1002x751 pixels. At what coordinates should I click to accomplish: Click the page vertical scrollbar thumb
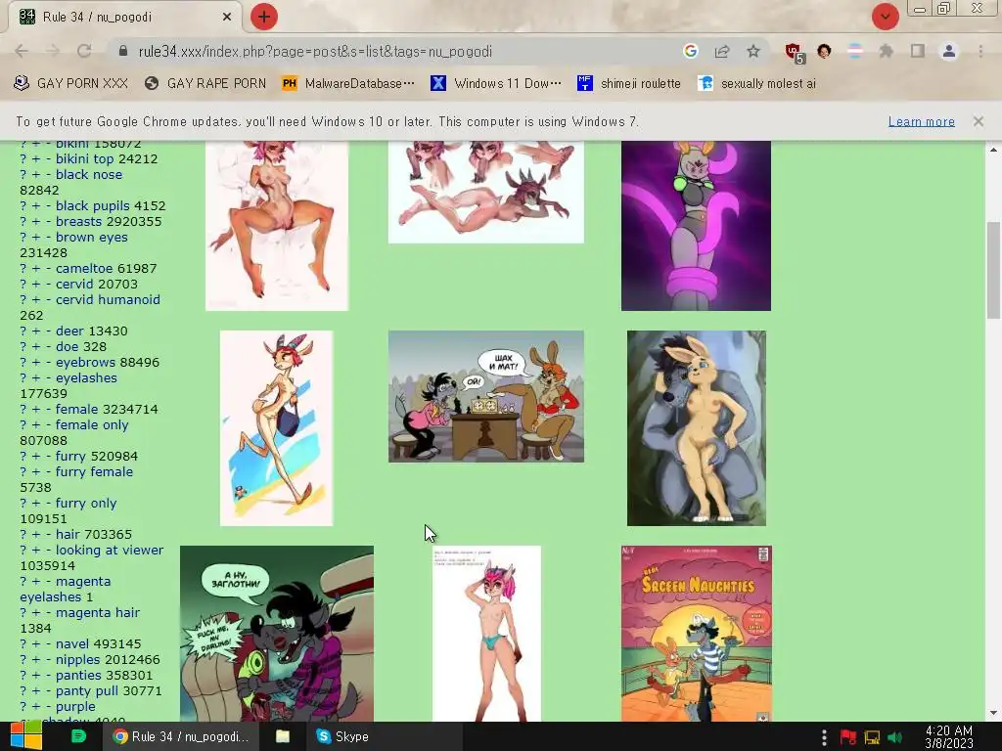click(993, 270)
